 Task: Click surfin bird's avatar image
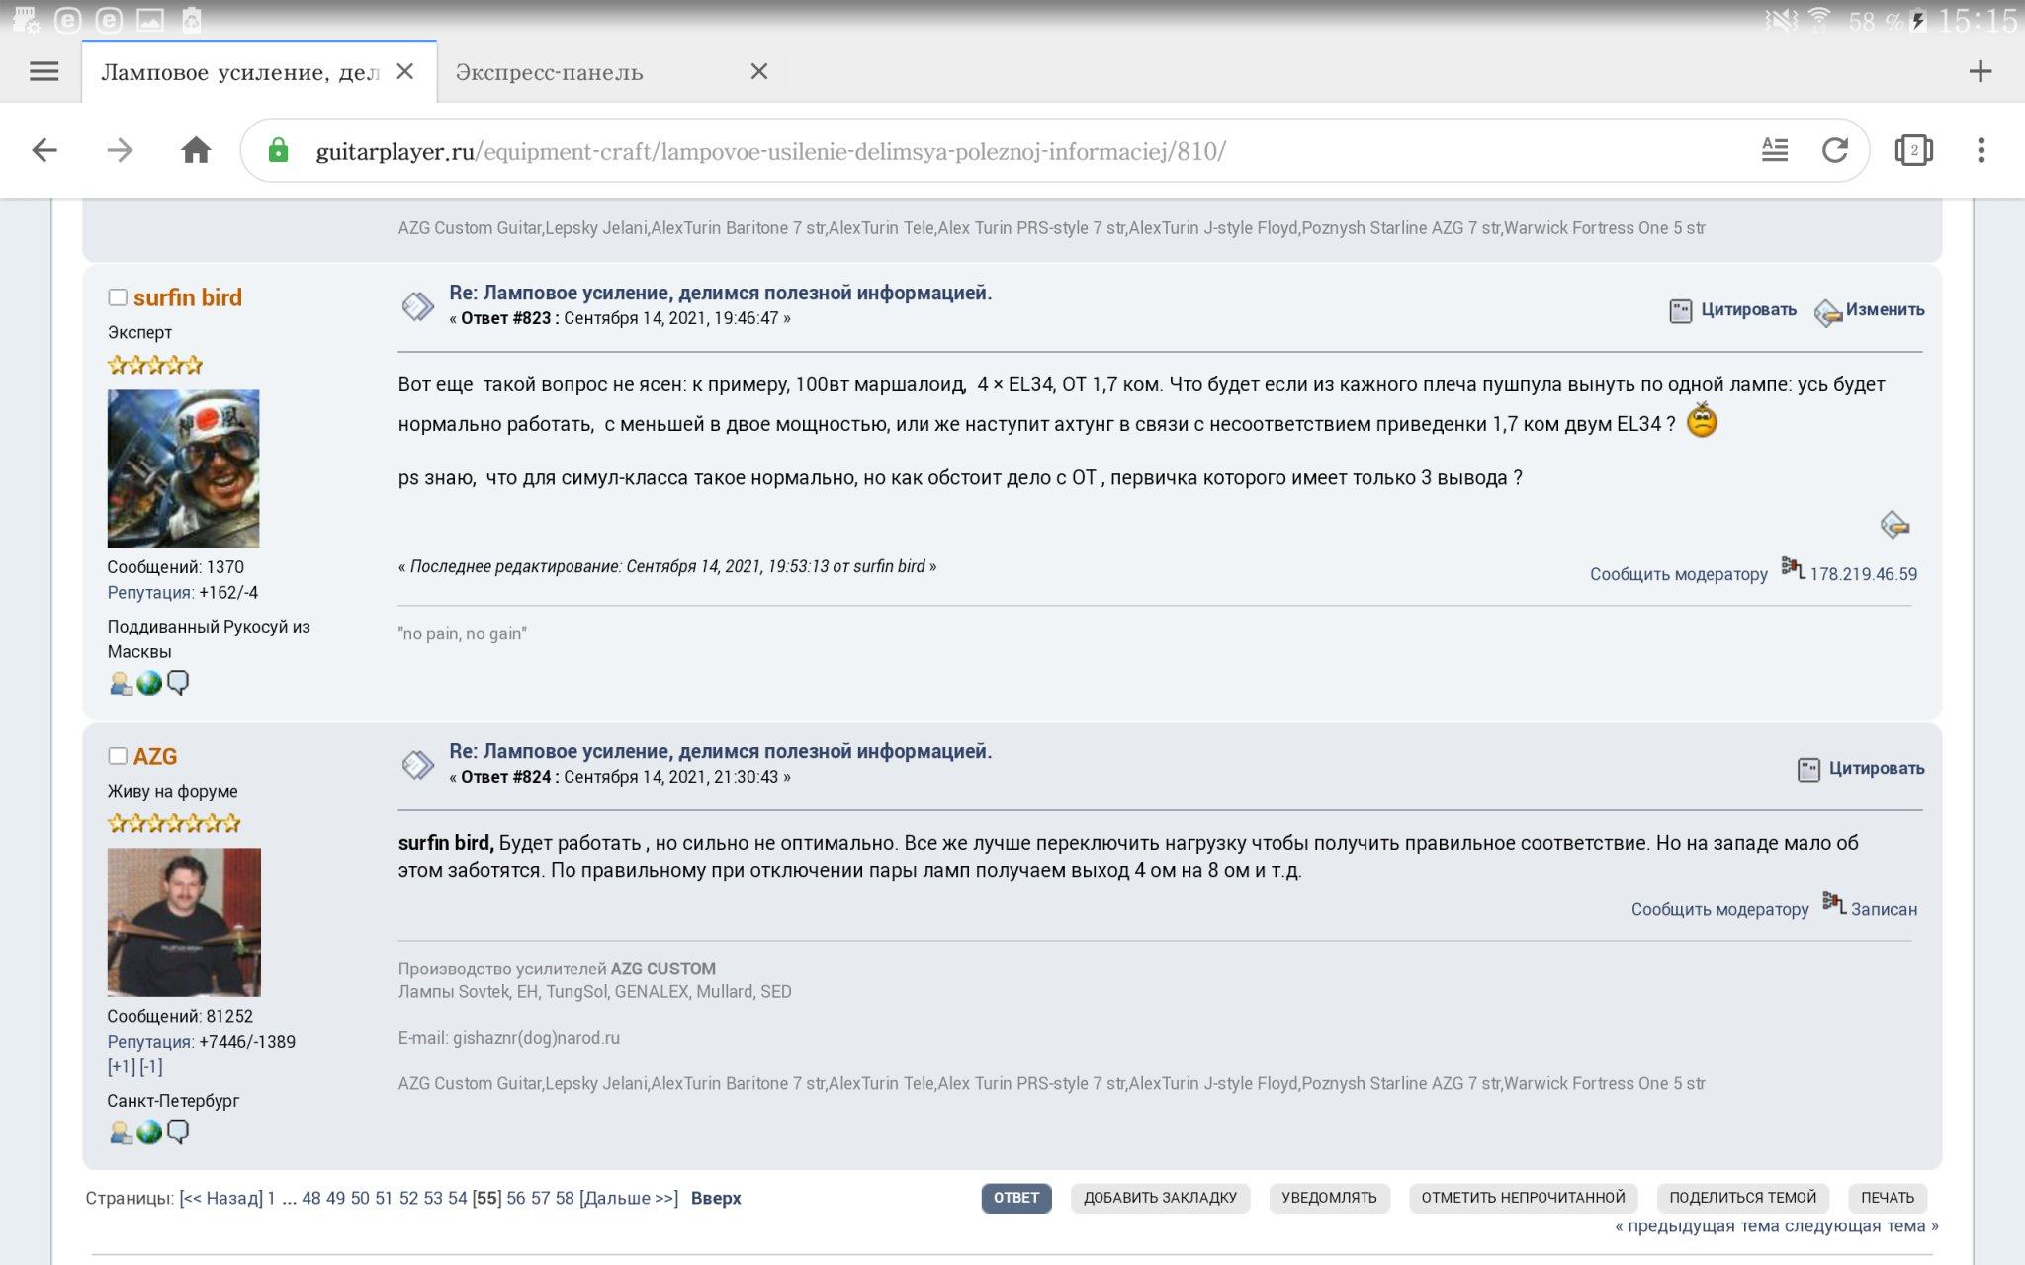(x=183, y=468)
